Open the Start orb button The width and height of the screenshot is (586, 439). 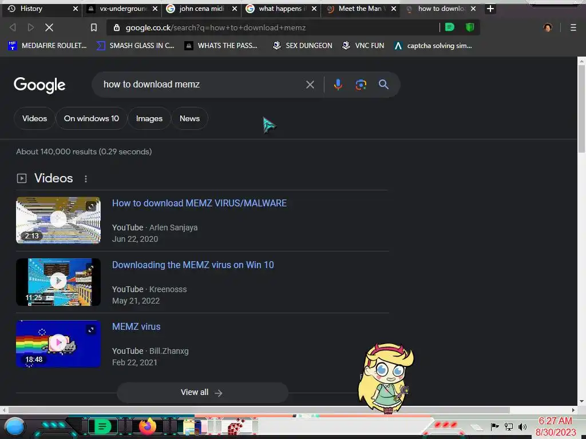tap(15, 426)
